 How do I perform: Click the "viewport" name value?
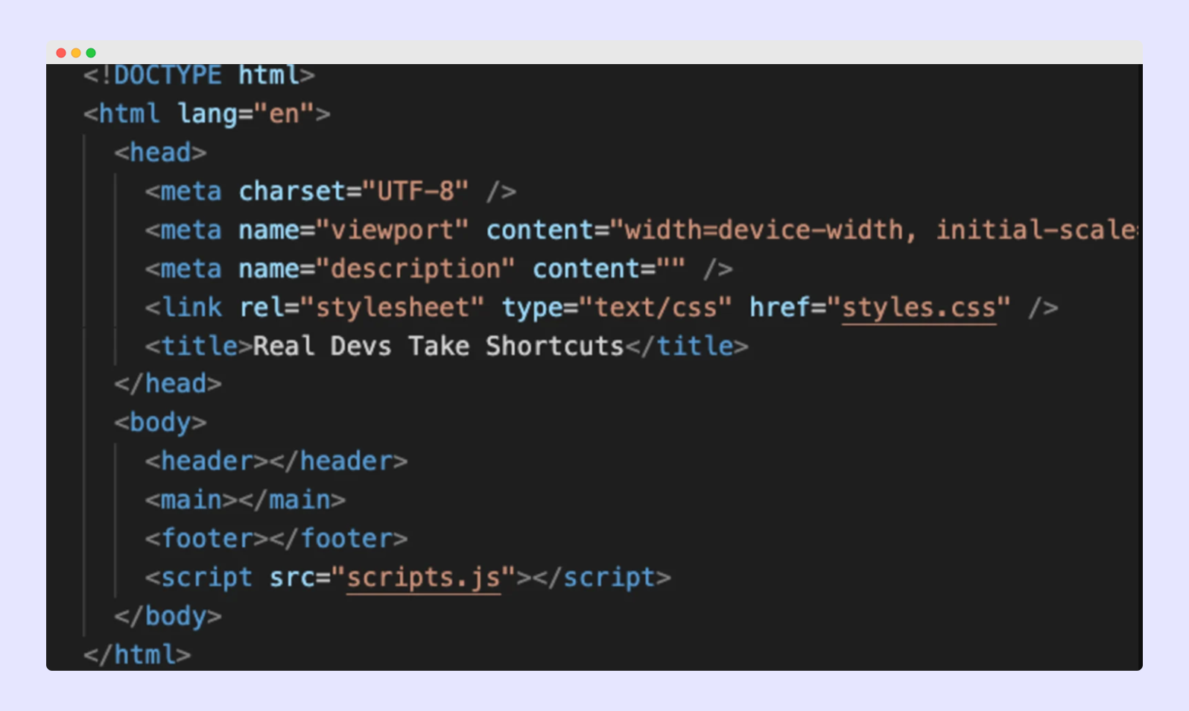392,230
